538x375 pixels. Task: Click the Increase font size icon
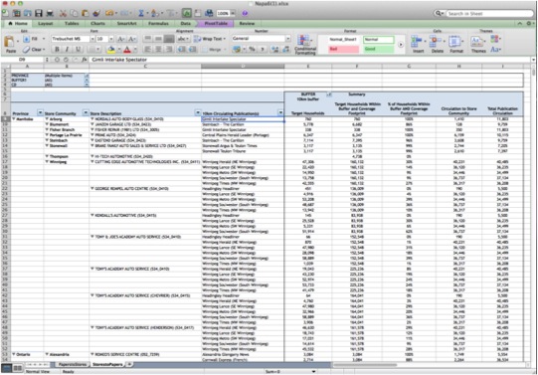(120, 39)
